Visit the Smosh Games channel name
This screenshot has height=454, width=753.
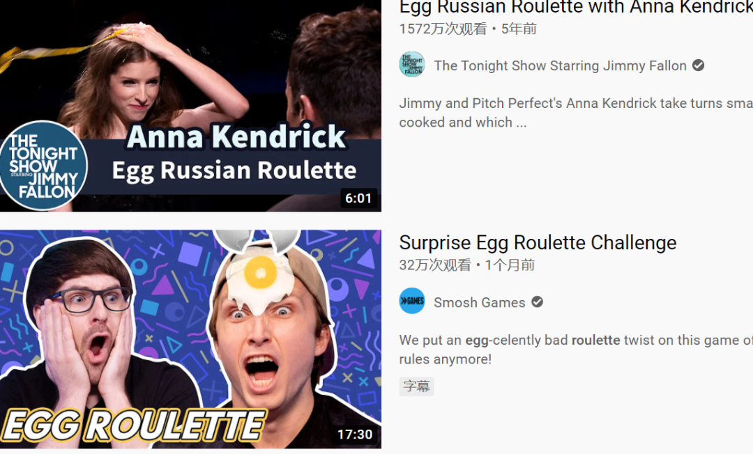(479, 302)
